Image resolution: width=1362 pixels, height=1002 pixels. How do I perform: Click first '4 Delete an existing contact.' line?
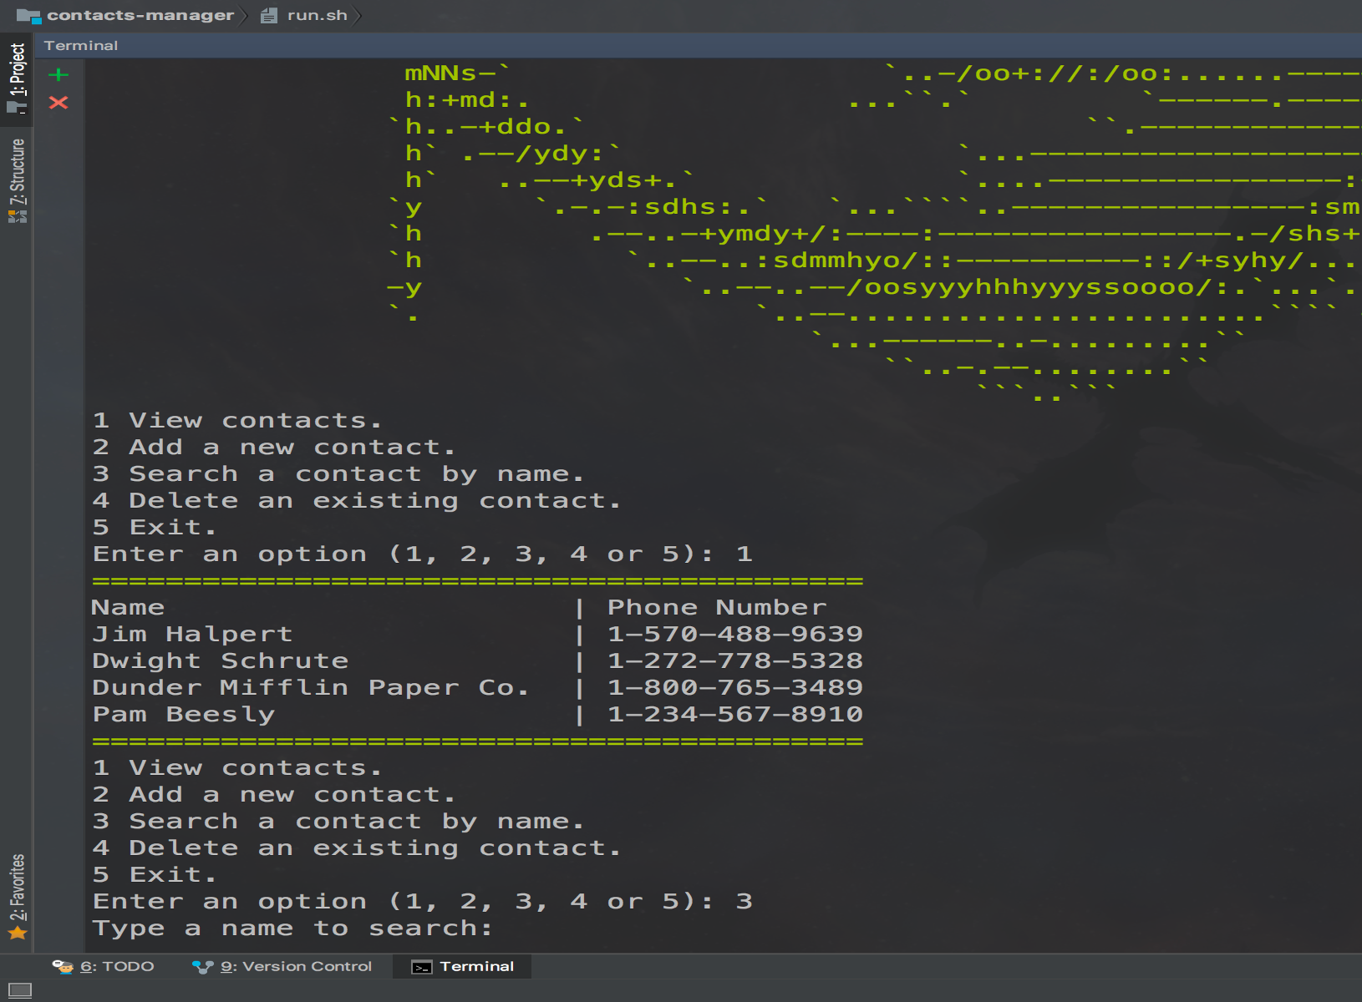click(357, 501)
